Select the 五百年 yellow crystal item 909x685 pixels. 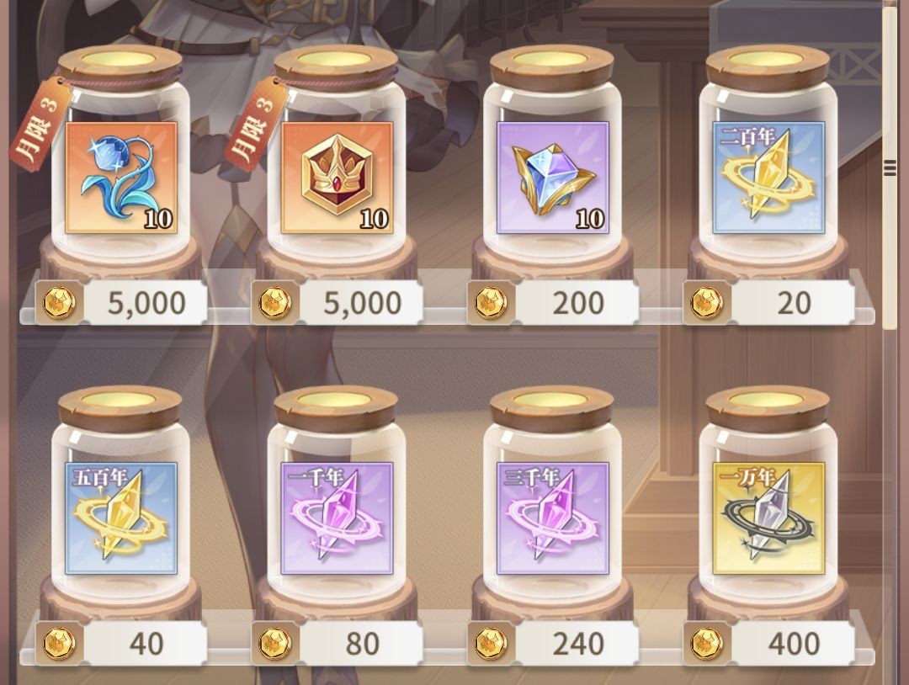coord(121,518)
